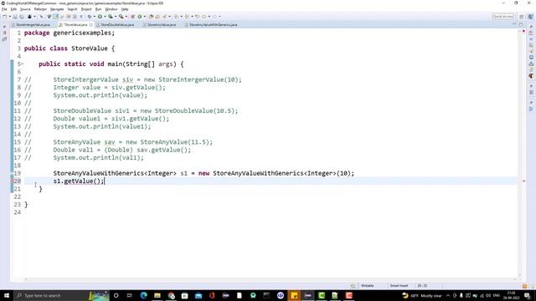Open the Windows Start menu
536x301 pixels.
[7, 295]
